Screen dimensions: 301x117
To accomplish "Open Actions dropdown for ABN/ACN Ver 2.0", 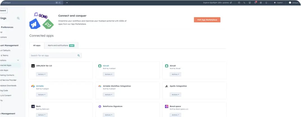I will 42,74.
